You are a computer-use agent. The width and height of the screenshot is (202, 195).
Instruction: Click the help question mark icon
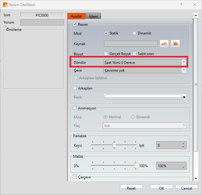(181, 5)
